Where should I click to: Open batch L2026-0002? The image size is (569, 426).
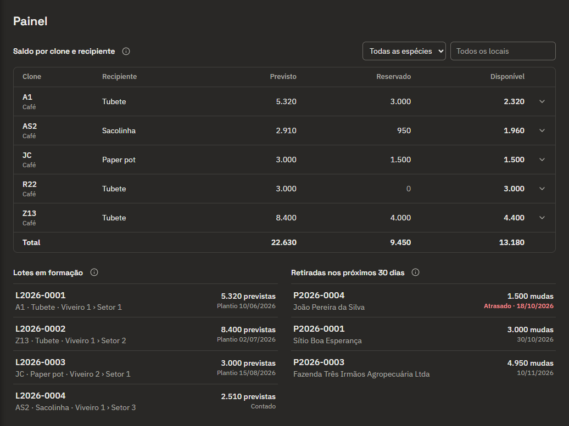point(145,334)
